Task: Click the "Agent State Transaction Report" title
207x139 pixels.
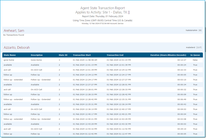Action: tap(102, 8)
